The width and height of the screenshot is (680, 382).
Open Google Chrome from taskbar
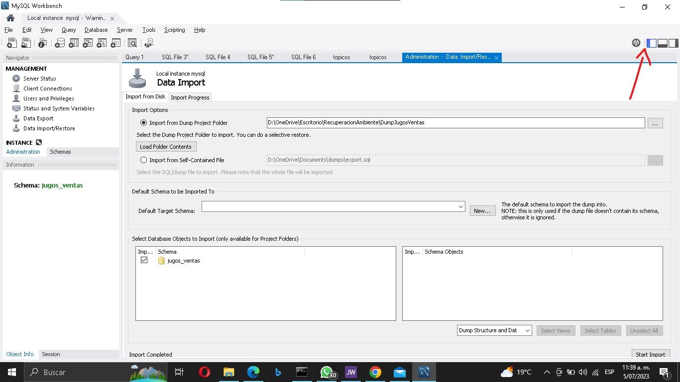[375, 372]
